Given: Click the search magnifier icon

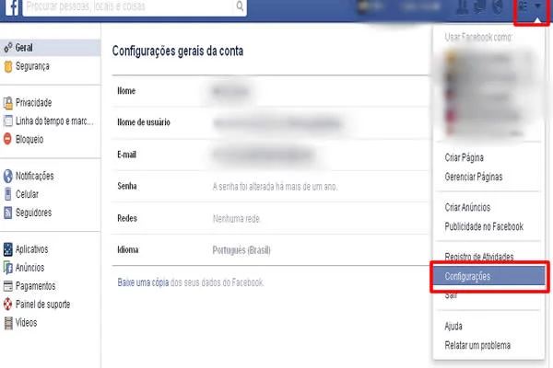Looking at the screenshot, I should 240,6.
